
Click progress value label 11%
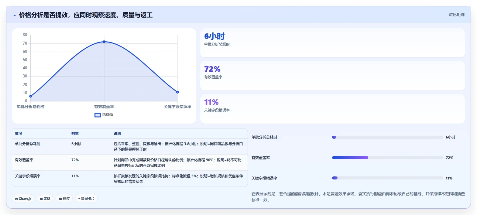click(449, 178)
